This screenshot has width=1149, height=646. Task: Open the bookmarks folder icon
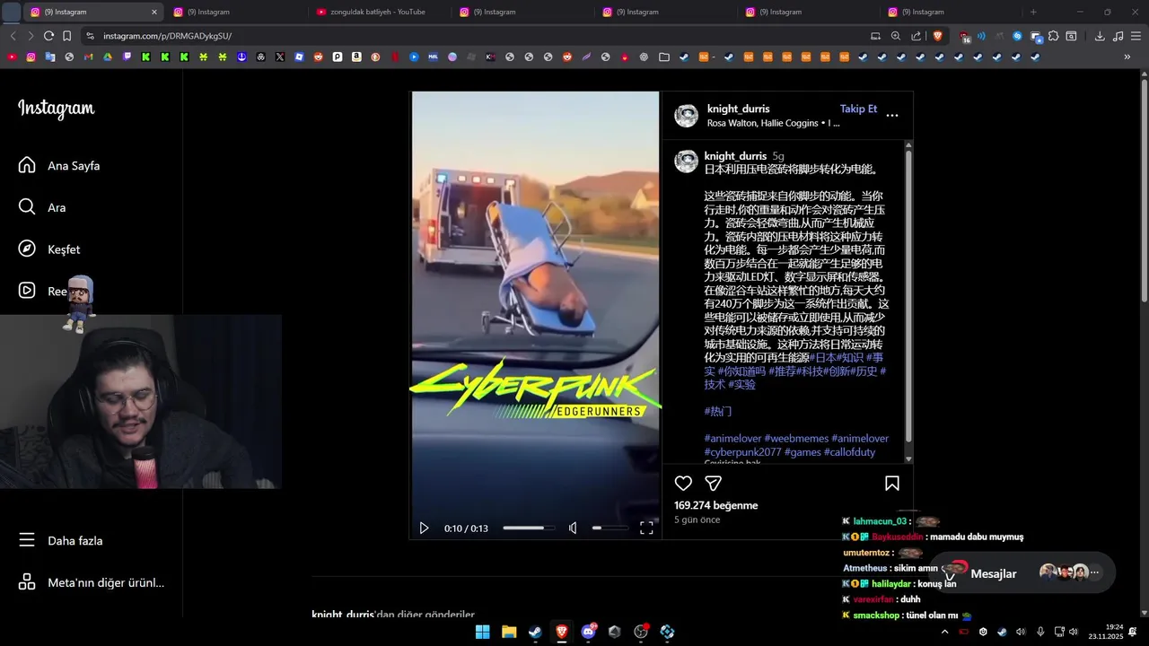pyautogui.click(x=663, y=57)
